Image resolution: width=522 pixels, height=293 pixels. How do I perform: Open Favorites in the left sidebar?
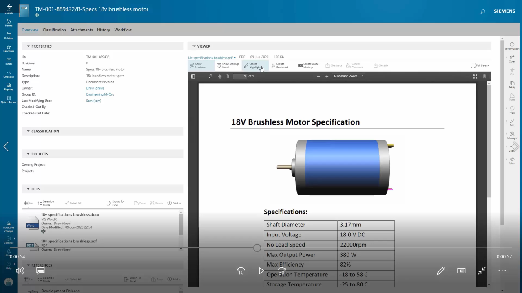tap(9, 48)
